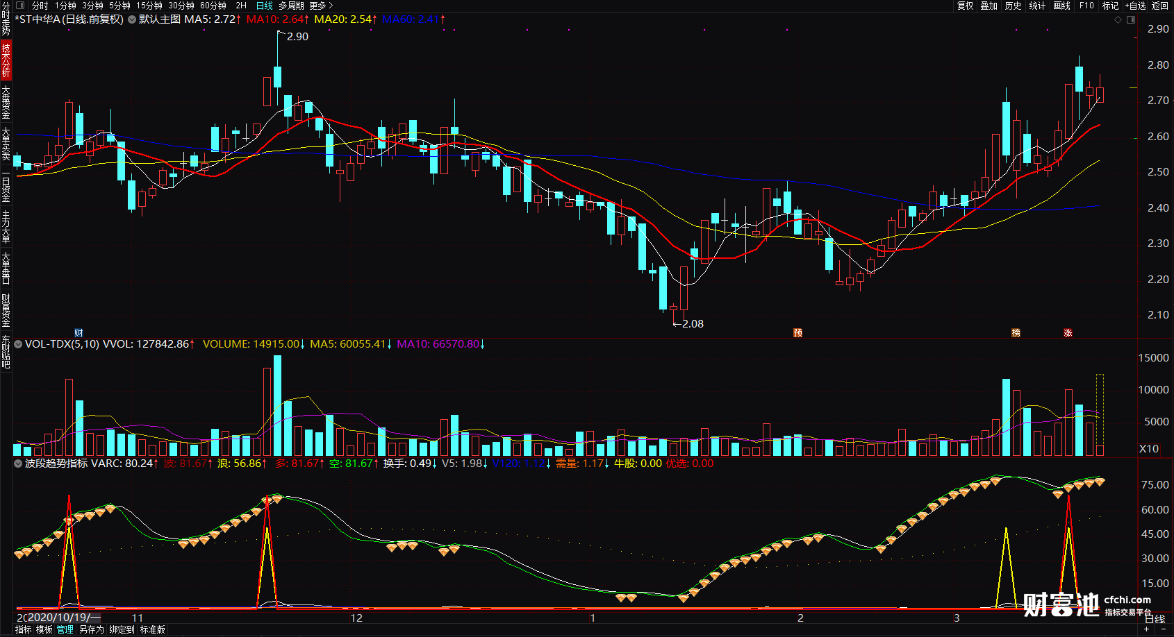Click the 指标 bottom tab

coord(23,630)
